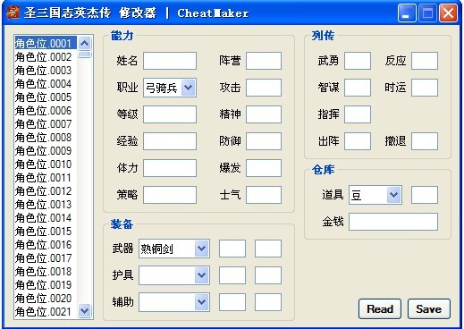This screenshot has height=329, width=464.
Task: Click the character list scrollbar thumb
Action: (85, 55)
